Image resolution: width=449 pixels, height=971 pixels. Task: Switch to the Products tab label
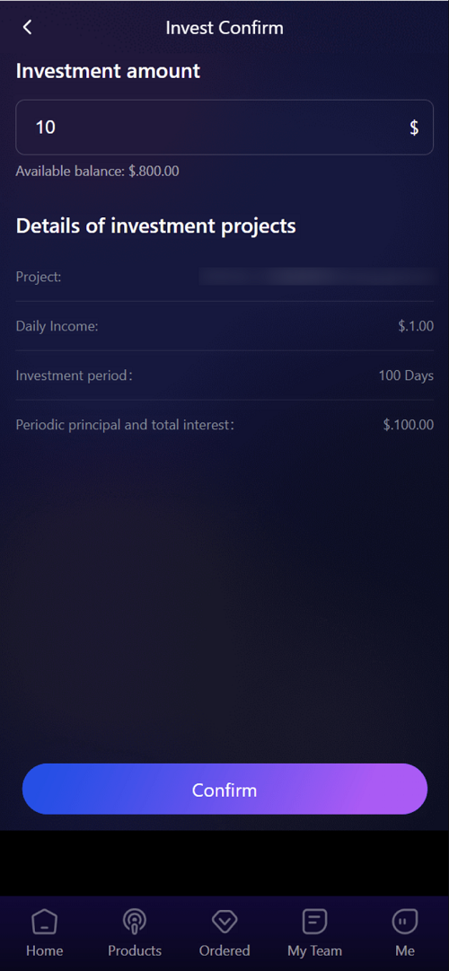(135, 950)
